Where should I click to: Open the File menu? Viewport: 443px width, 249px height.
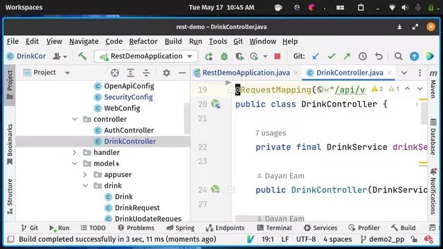tap(12, 41)
